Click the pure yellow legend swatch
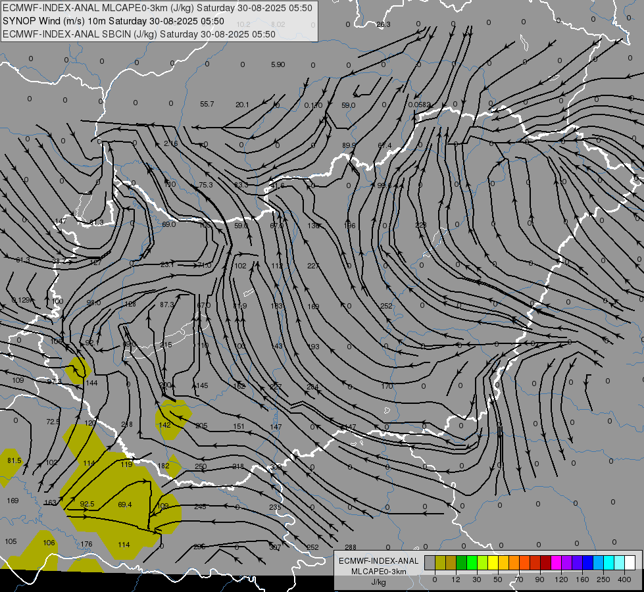 tap(493, 562)
